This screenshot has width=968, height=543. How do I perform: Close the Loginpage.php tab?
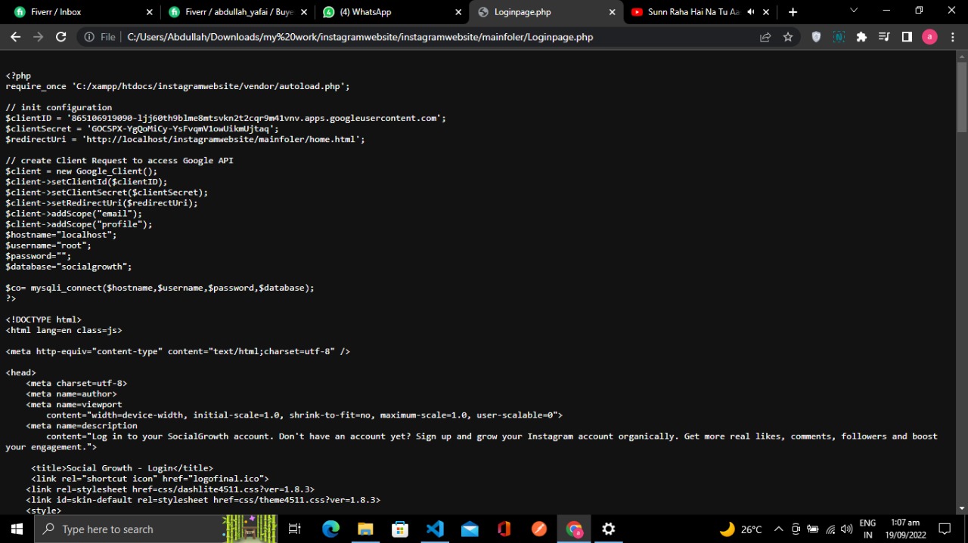[x=613, y=12]
